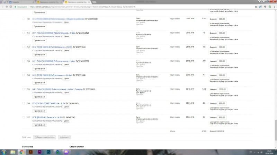Bookmark this page with the star icon
This screenshot has width=277, height=155.
pos(256,7)
